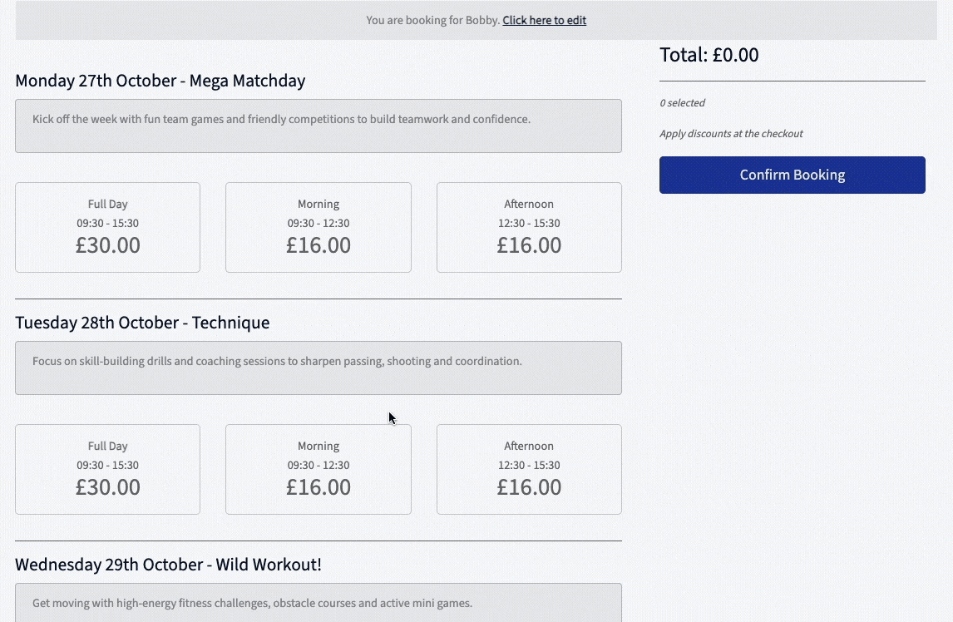Viewport: 953px width, 622px height.
Task: Select Monday Full Day session for £30.00
Action: pos(107,227)
